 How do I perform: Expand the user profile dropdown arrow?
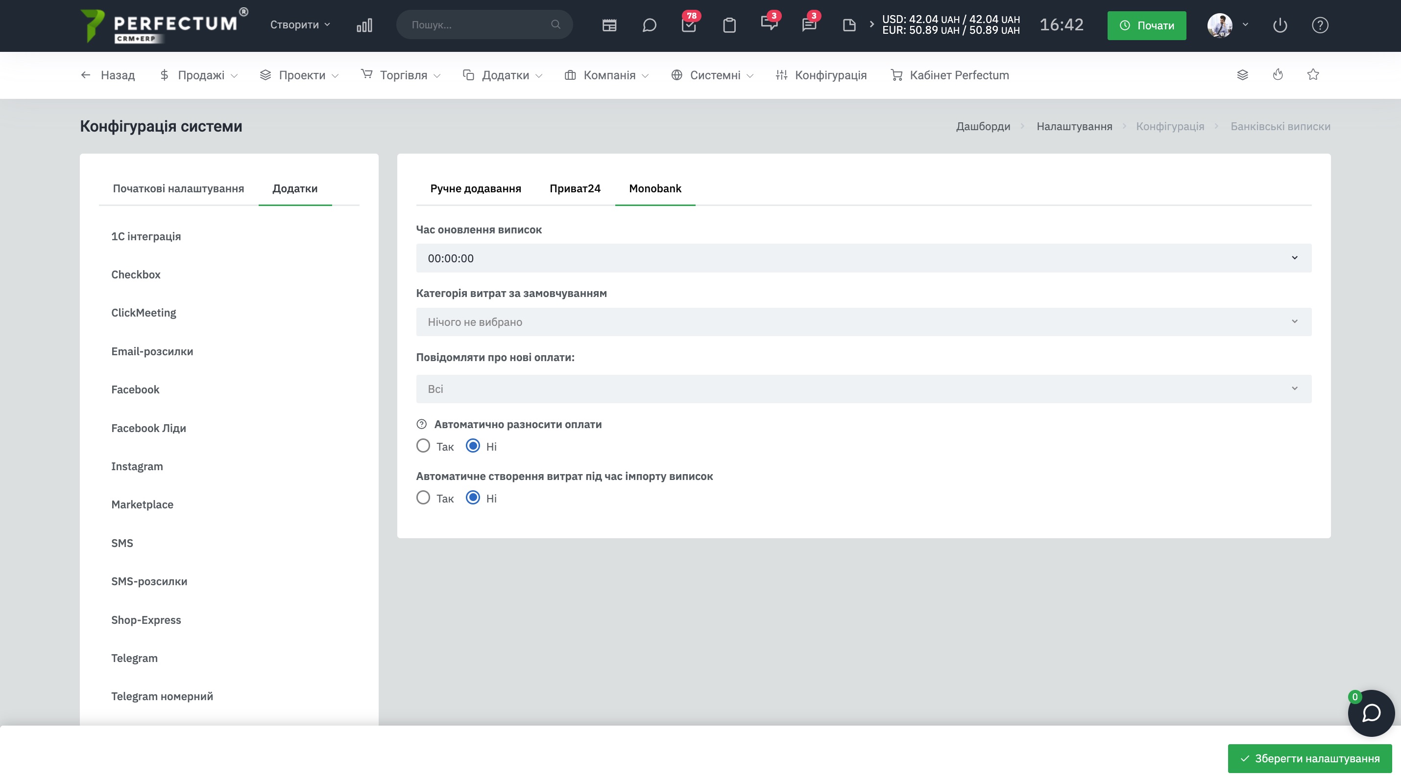point(1245,24)
